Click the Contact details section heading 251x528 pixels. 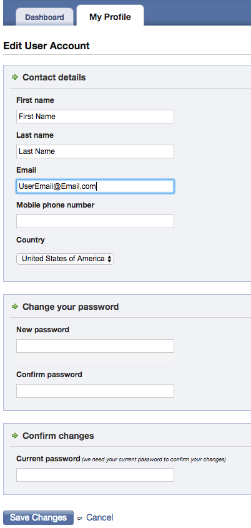[x=54, y=77]
